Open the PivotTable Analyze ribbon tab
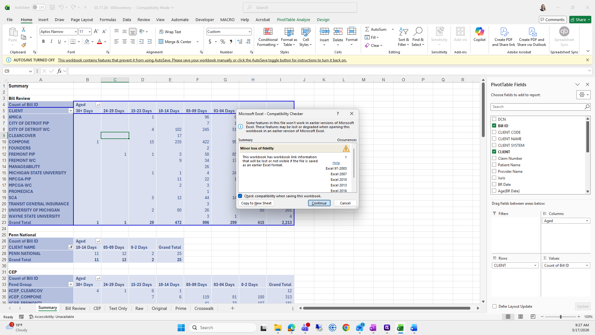 tap(293, 20)
